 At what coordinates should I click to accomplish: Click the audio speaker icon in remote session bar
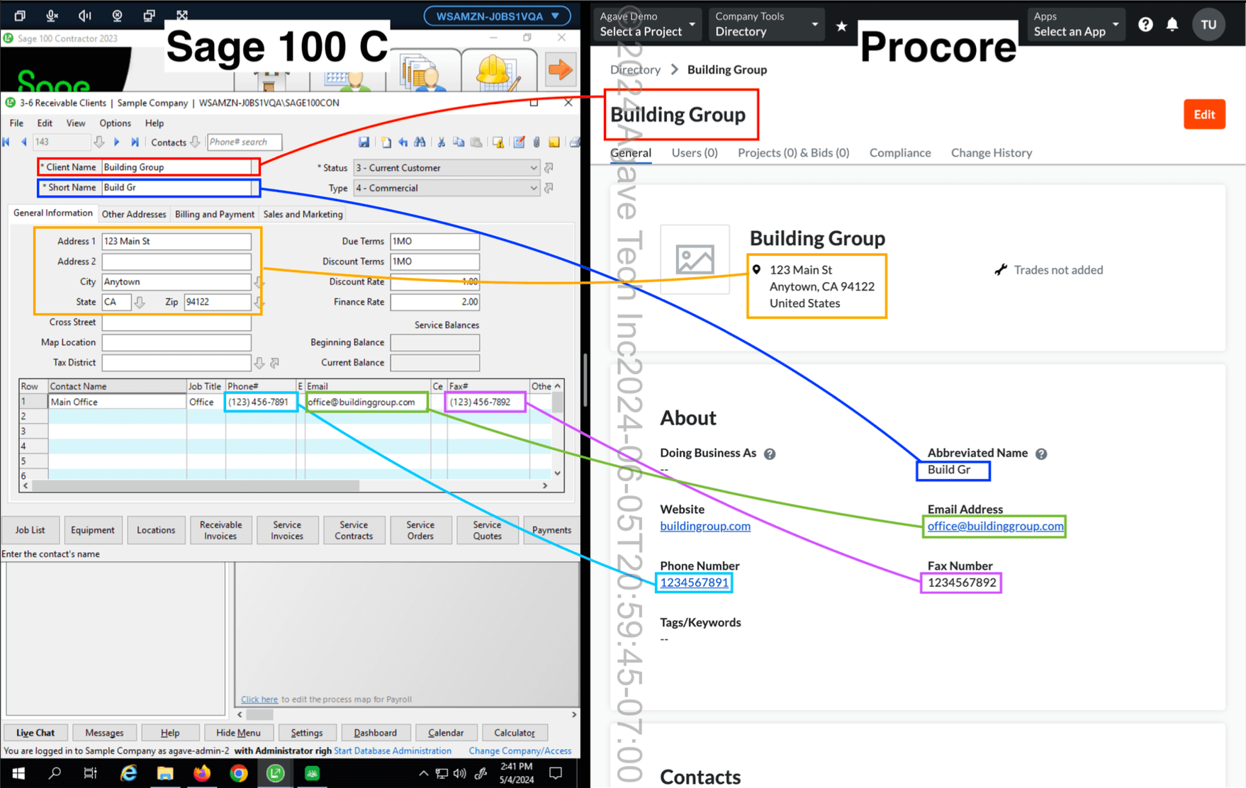pos(84,16)
